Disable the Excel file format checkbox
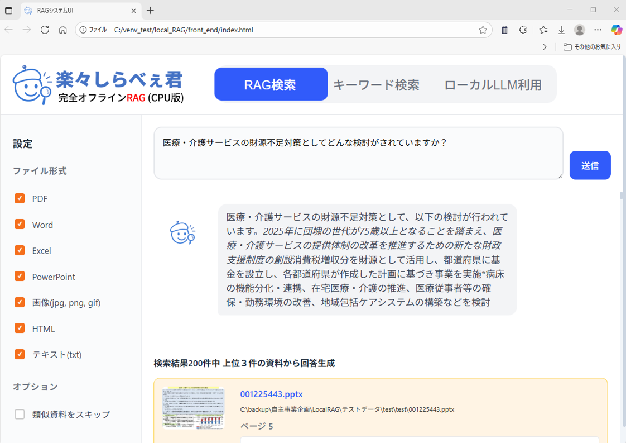Screen dimensions: 626x443 point(20,250)
